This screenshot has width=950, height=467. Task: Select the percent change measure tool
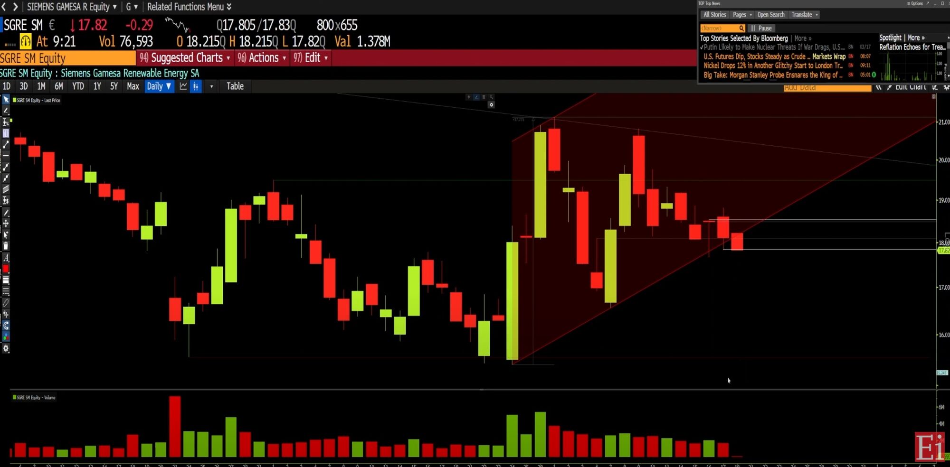(6, 122)
